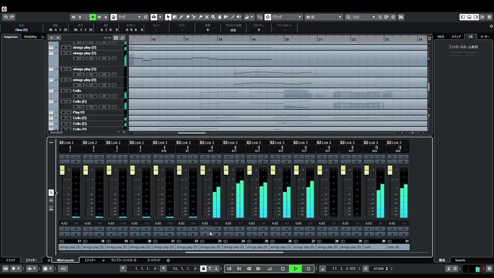
Task: Toggle the Cycle loop button
Action: coord(270,269)
